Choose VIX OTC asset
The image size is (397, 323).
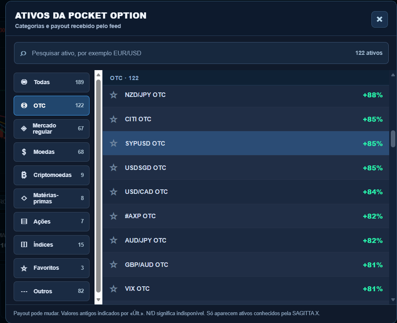246,289
